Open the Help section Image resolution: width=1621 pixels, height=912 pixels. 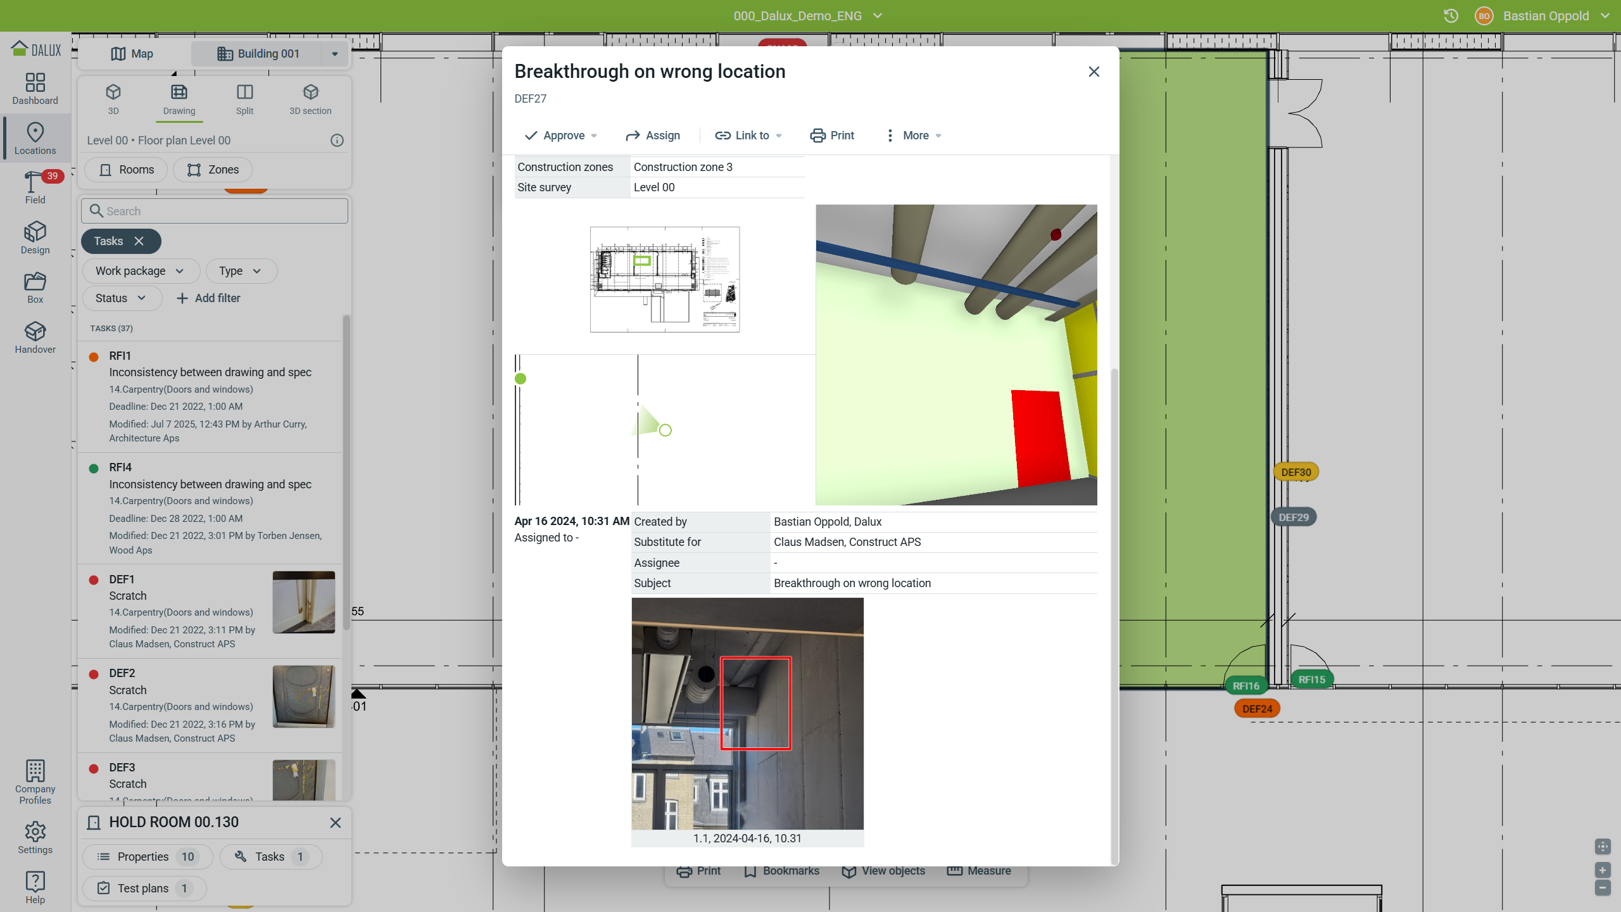click(x=35, y=888)
